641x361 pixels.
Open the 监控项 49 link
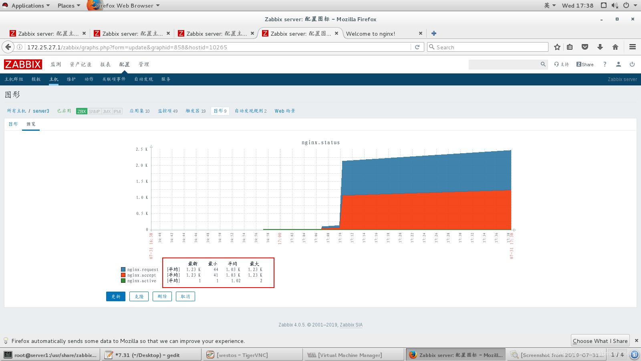tap(167, 111)
